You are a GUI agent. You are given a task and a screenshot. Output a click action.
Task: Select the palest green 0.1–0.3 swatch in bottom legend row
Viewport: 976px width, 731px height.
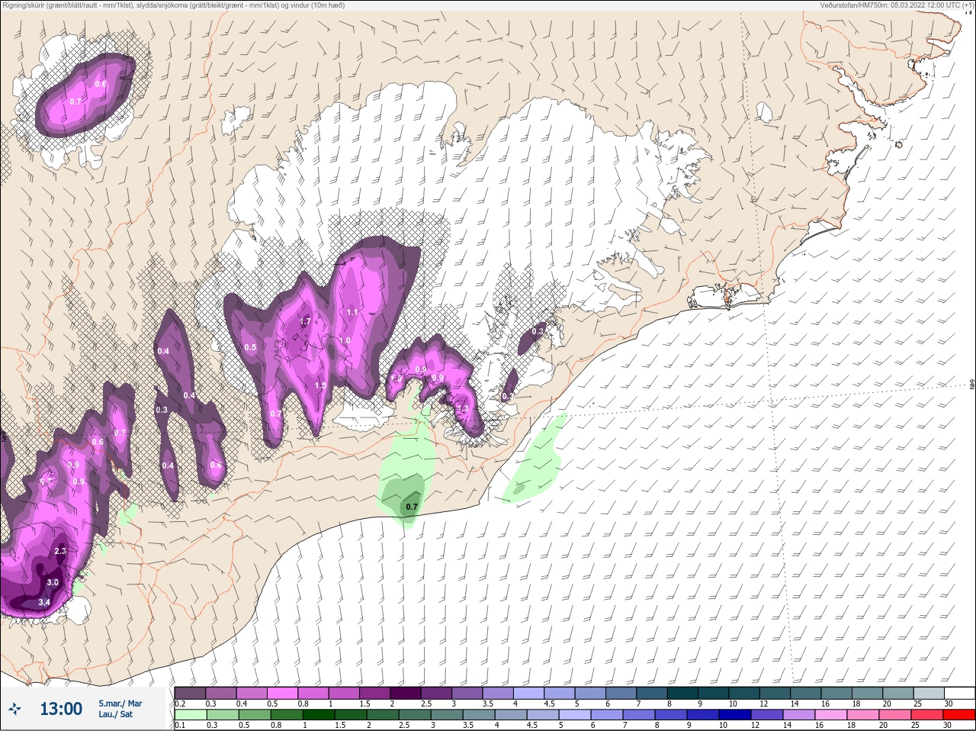[191, 715]
